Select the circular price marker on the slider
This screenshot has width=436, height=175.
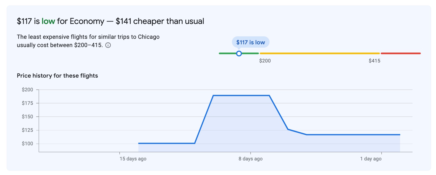(x=239, y=53)
